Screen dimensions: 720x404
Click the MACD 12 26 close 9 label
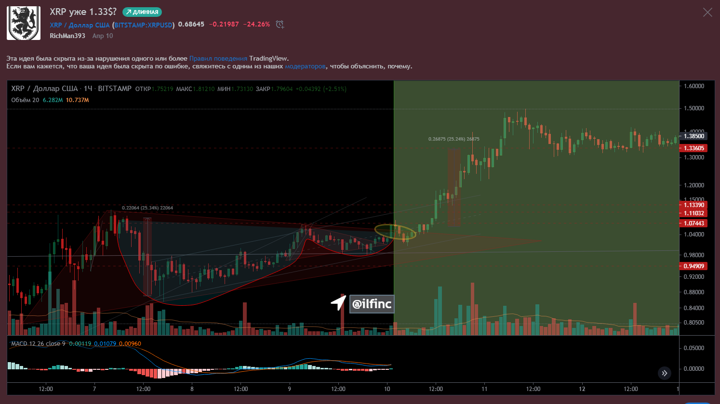38,344
